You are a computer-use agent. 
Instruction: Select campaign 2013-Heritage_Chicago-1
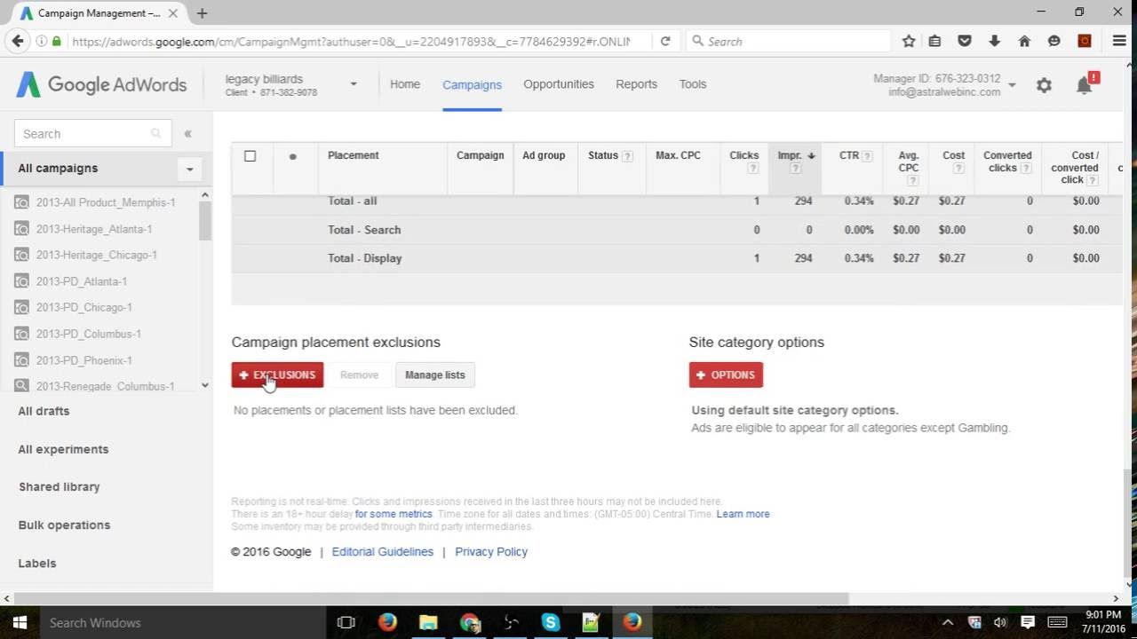(x=97, y=255)
